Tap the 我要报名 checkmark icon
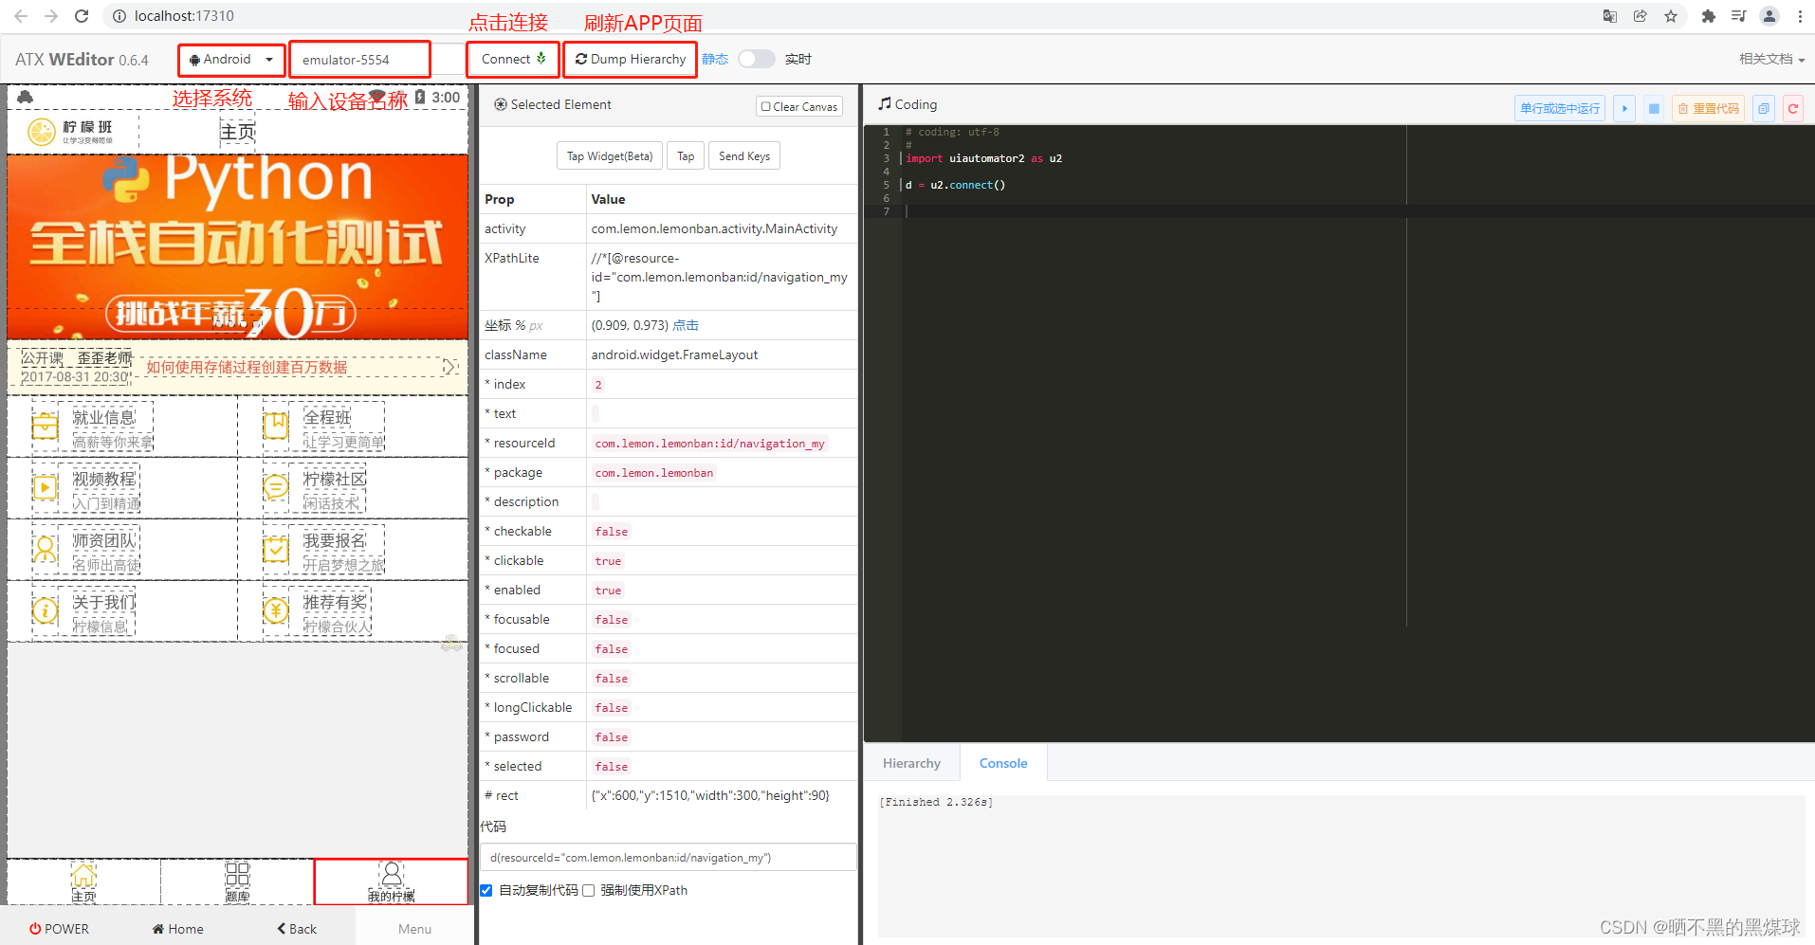 coord(276,549)
